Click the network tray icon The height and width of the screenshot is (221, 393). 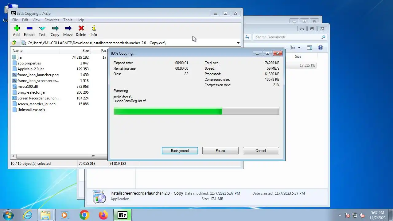point(355,215)
